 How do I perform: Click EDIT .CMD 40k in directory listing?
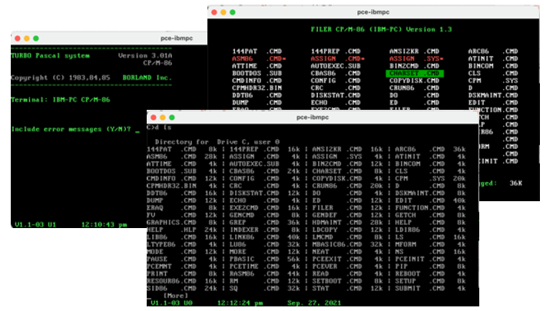pyautogui.click(x=430, y=200)
